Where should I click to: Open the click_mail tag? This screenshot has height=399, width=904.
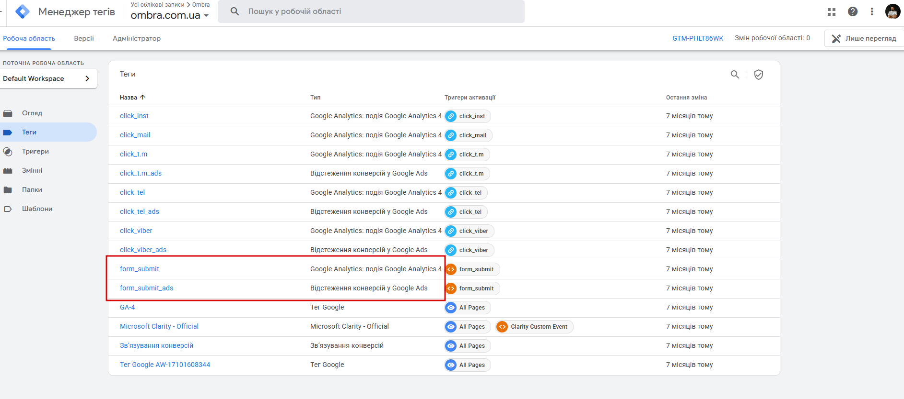pyautogui.click(x=135, y=135)
